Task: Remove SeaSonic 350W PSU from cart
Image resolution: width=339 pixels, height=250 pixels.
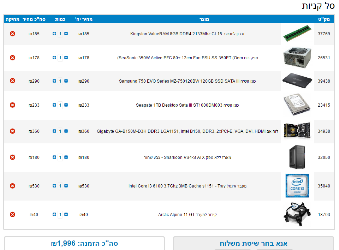Action: [x=13, y=58]
